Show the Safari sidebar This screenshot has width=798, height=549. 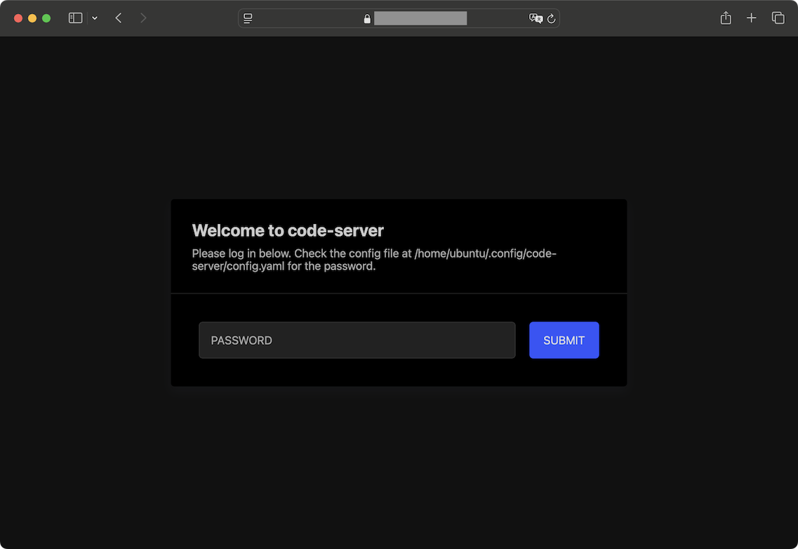tap(75, 18)
